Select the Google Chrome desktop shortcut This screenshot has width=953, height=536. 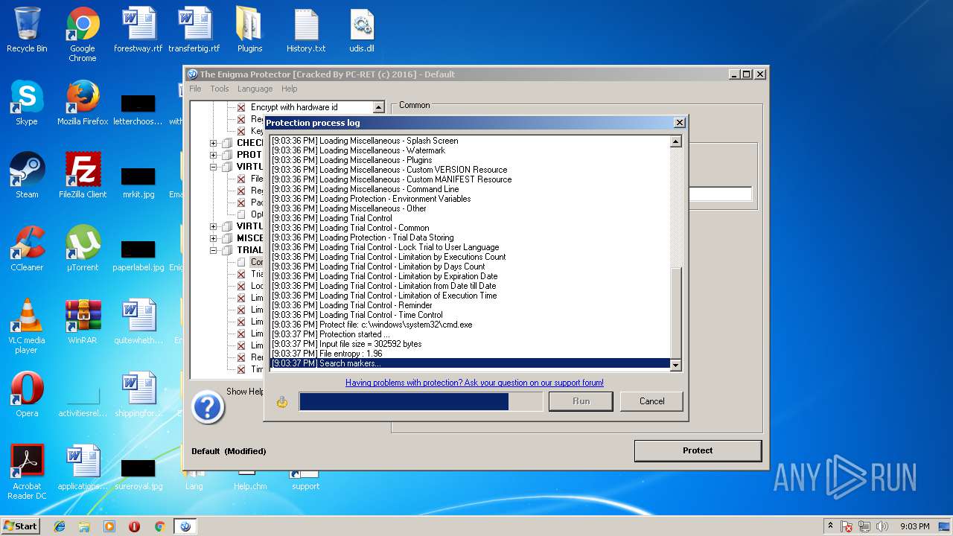pyautogui.click(x=83, y=34)
